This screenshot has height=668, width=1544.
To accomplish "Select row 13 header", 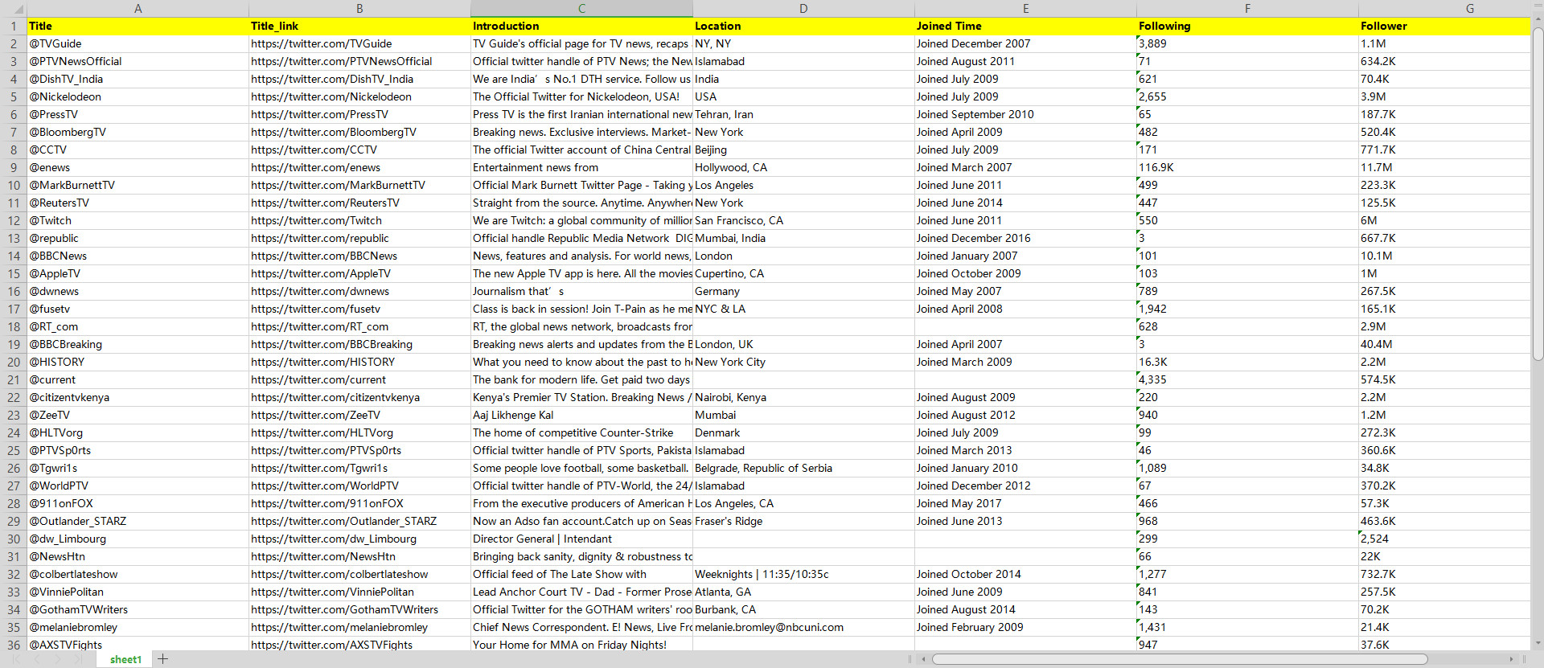I will point(13,238).
